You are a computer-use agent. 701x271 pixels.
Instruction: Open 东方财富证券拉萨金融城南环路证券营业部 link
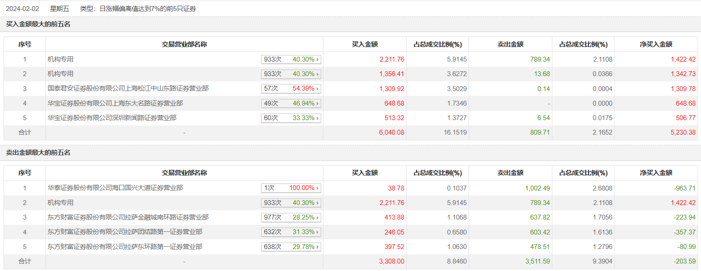tap(128, 217)
